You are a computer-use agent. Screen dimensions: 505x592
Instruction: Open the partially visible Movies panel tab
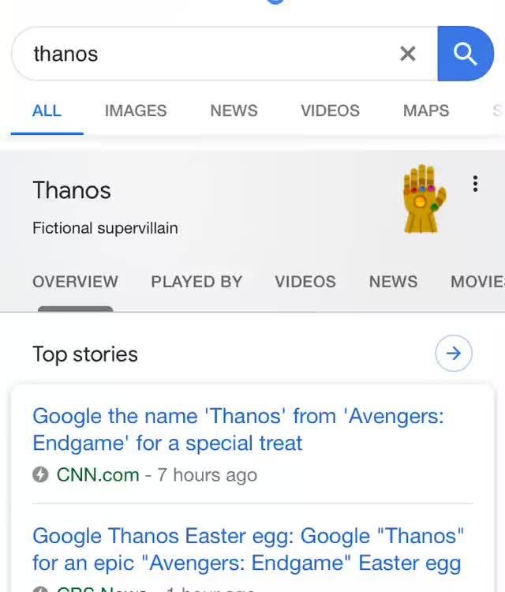click(x=477, y=282)
